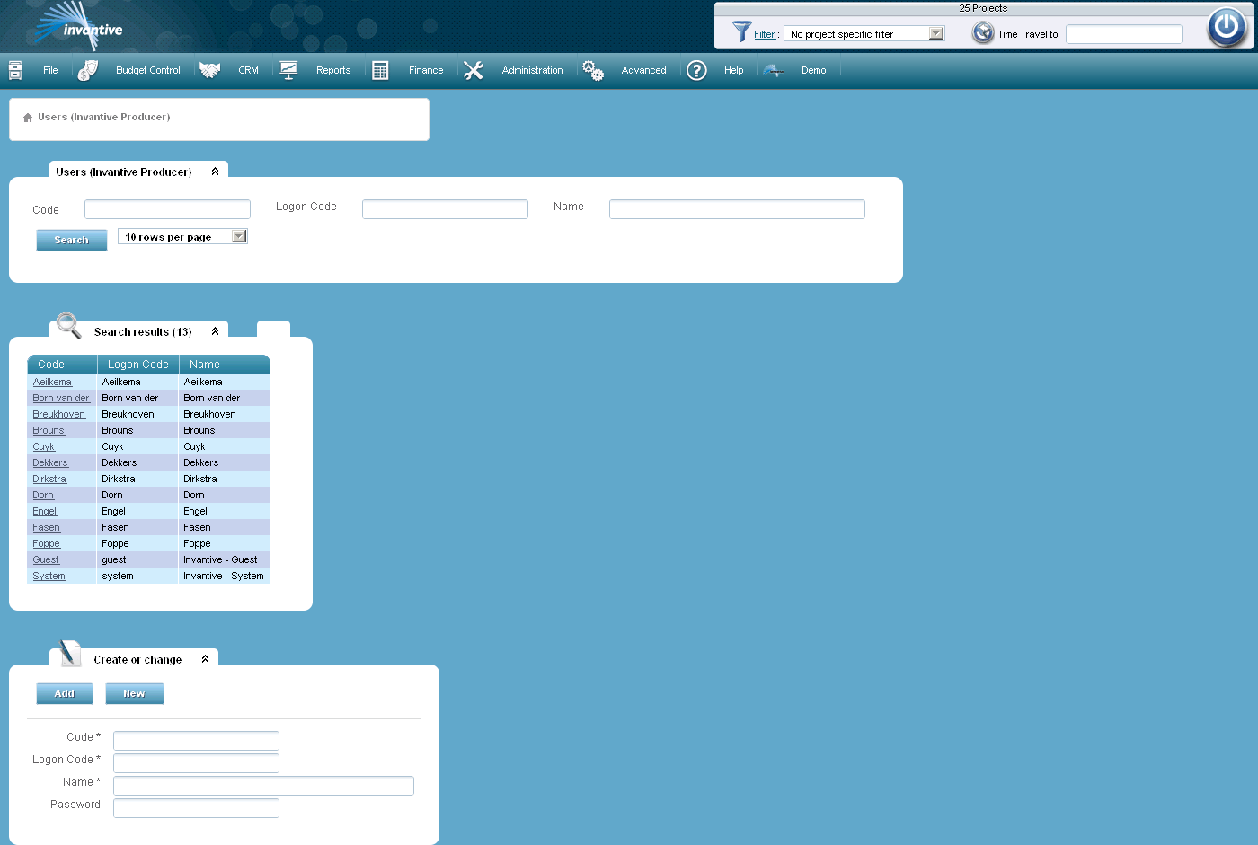Open the Advanced menu
This screenshot has height=845, width=1258.
[x=644, y=70]
